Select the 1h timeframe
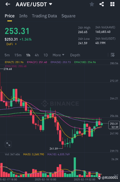120x182 pixels. [28, 55]
